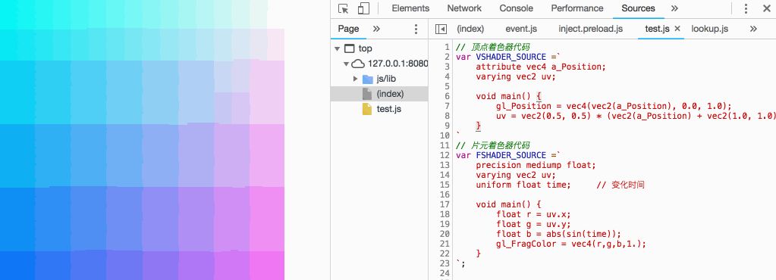Show more navigator tabs next to Page
Screen dimensions: 776x280
376,30
